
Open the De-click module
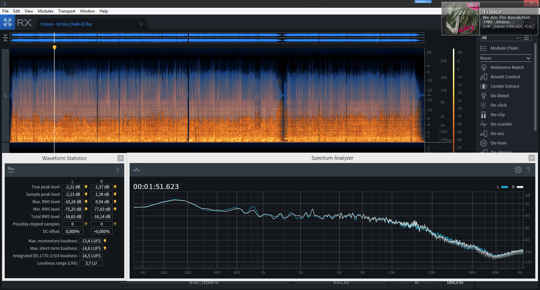point(498,105)
